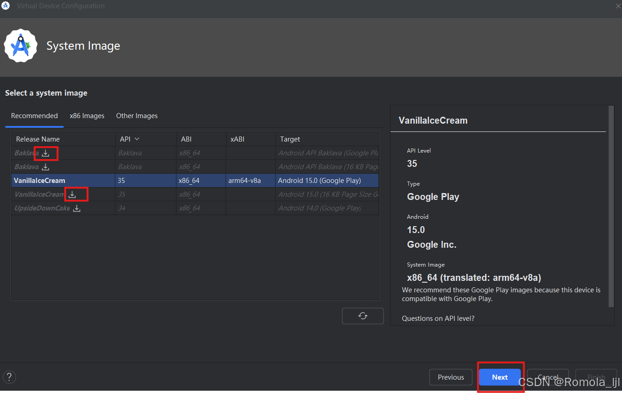Click the details panel scrollbar
622x393 pixels.
(x=611, y=206)
